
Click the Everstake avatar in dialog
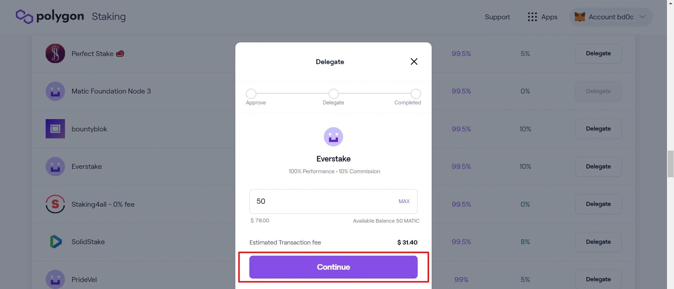click(333, 137)
